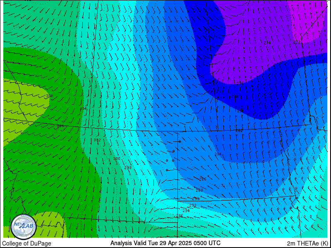The image size is (331, 248).
Task: Click the 302 contour label
Action: [97, 140]
